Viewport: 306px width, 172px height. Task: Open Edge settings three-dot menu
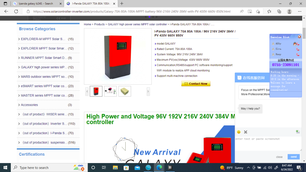click(300, 11)
